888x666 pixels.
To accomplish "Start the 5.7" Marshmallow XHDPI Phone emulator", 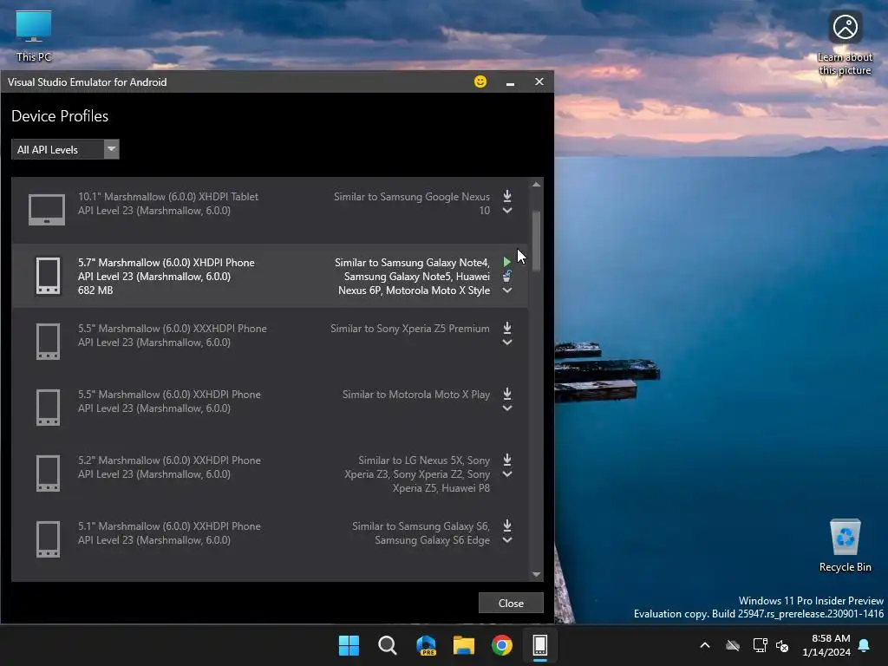I will (506, 262).
